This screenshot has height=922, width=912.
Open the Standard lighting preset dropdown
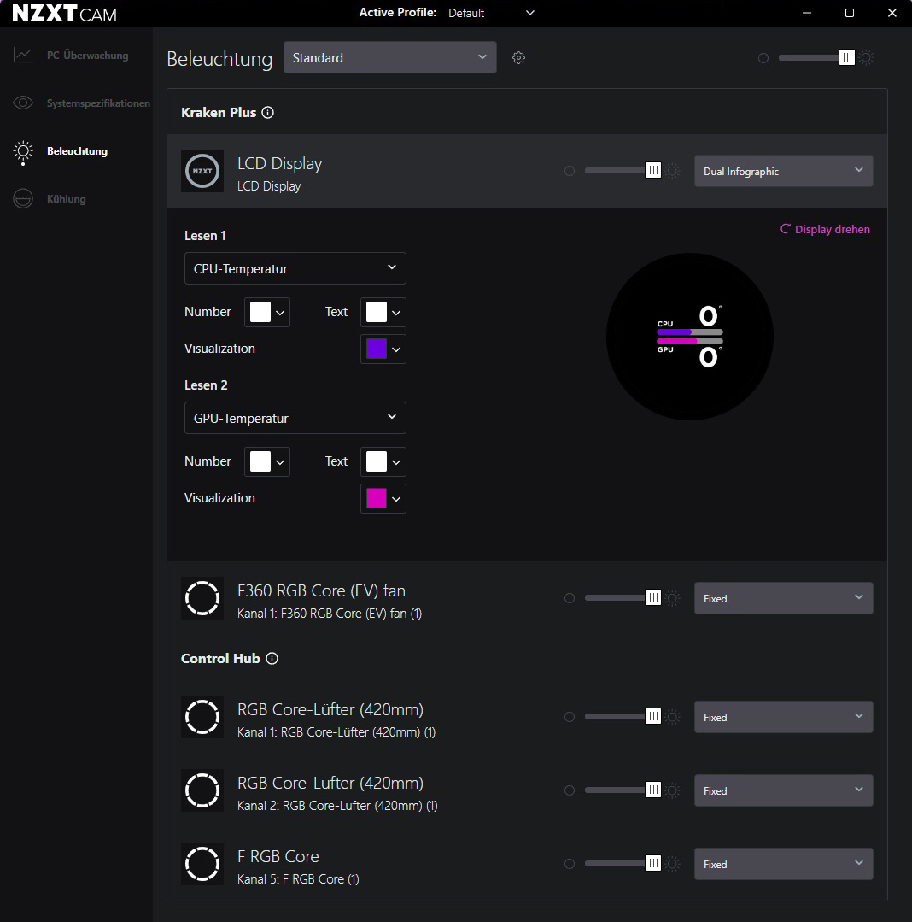tap(390, 57)
